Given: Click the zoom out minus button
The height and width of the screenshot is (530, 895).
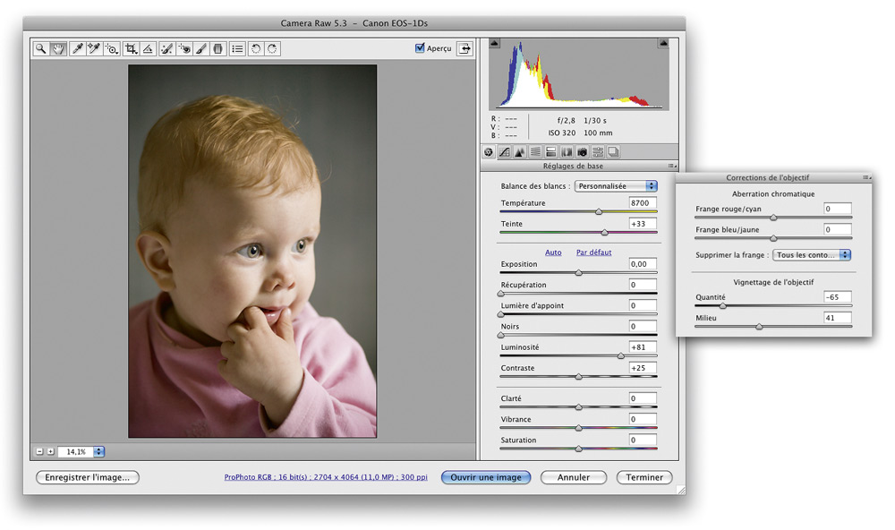Looking at the screenshot, I should [x=39, y=452].
